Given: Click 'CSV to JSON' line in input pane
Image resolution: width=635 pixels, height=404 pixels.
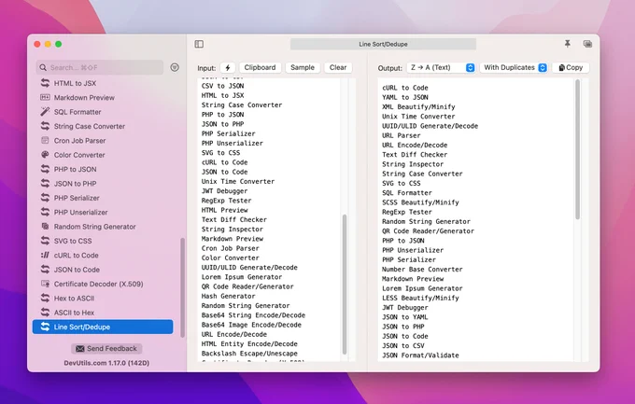Looking at the screenshot, I should point(223,86).
